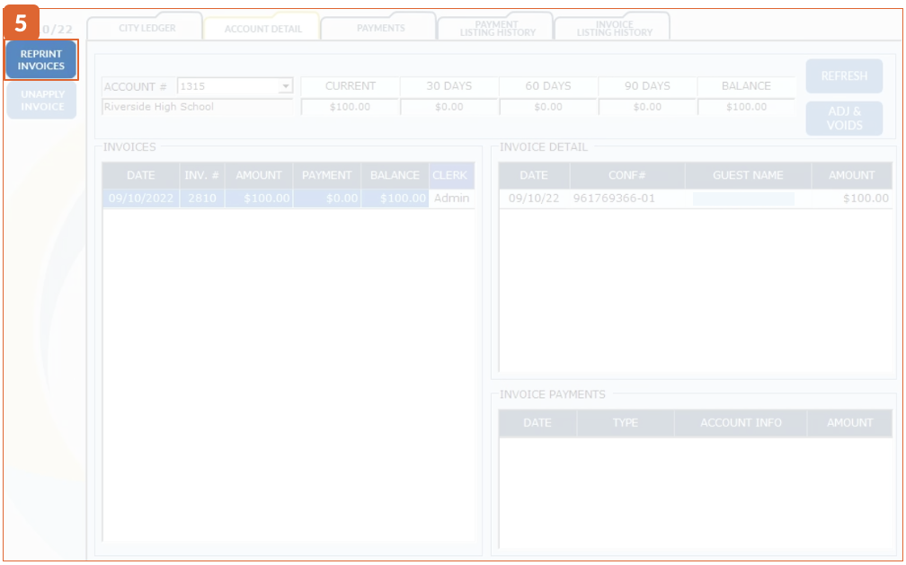Screen dimensions: 906x565
Task: Sort invoices by Balance column header
Action: click(395, 175)
